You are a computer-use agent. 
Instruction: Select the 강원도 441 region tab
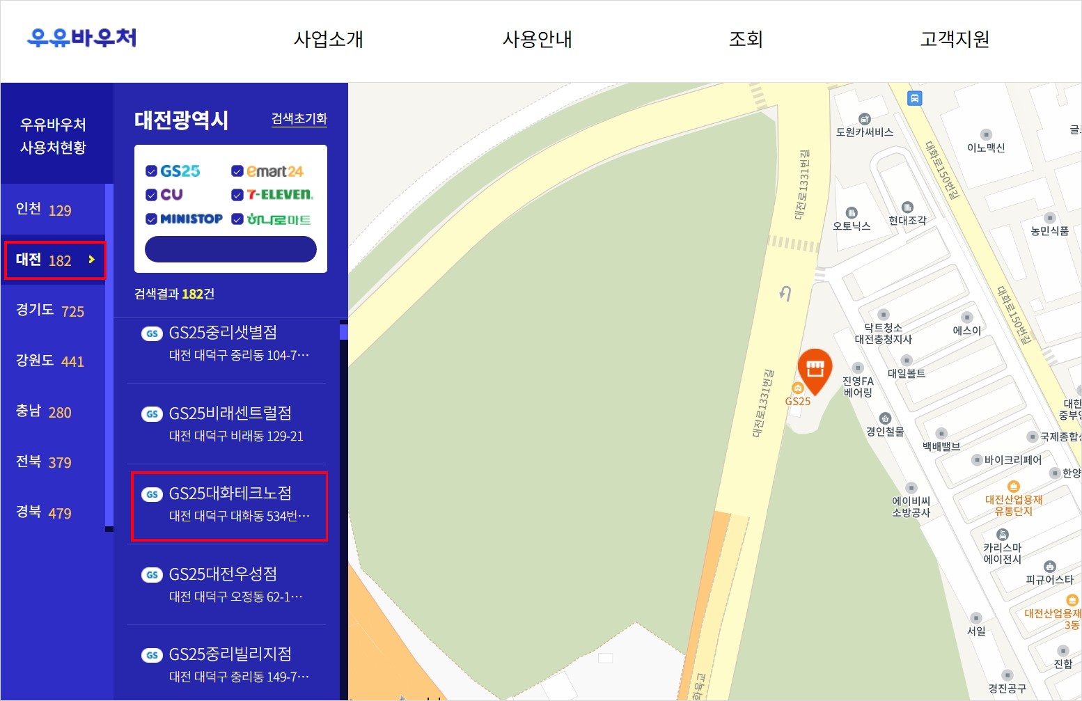53,361
